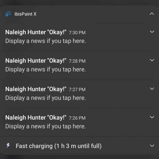Image resolution: width=159 pixels, height=159 pixels.
Task: Open the Naleigh Hunter title from 7:30 PM
Action: [x=36, y=32]
